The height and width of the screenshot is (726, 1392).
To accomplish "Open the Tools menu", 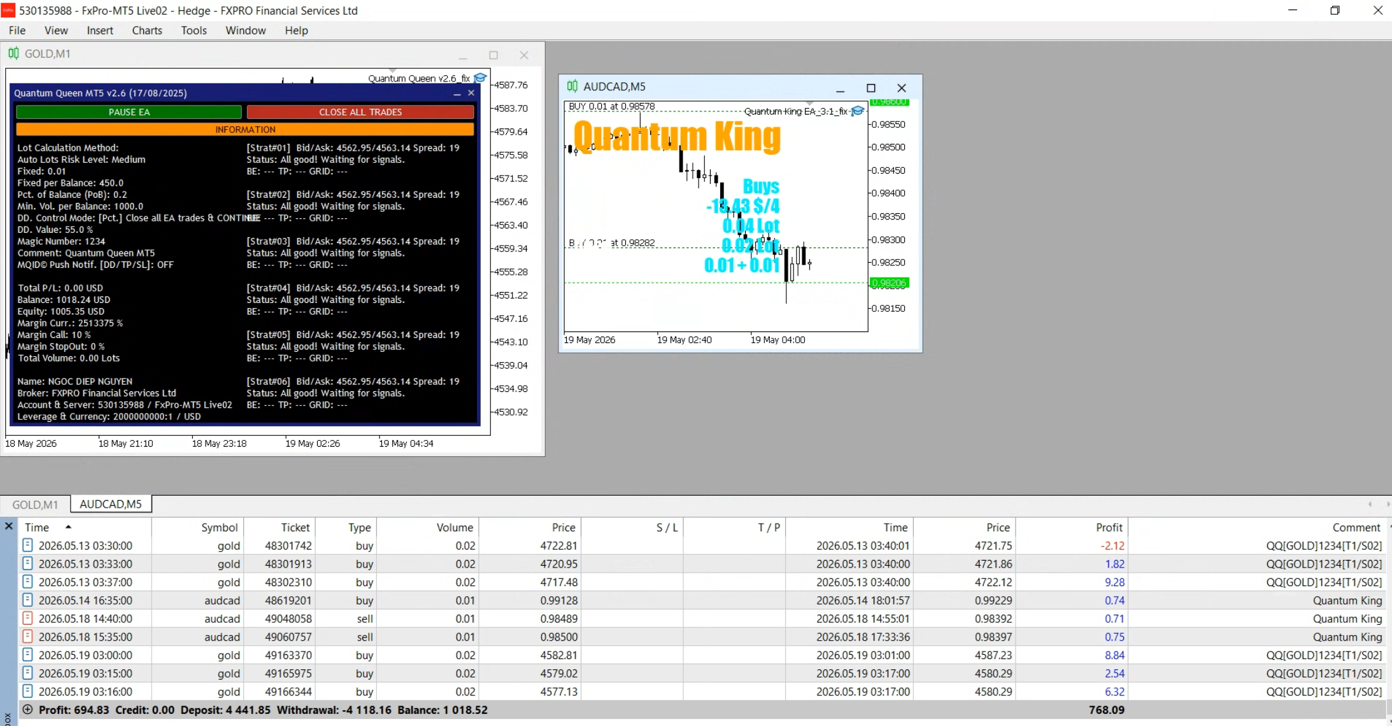I will pos(194,31).
